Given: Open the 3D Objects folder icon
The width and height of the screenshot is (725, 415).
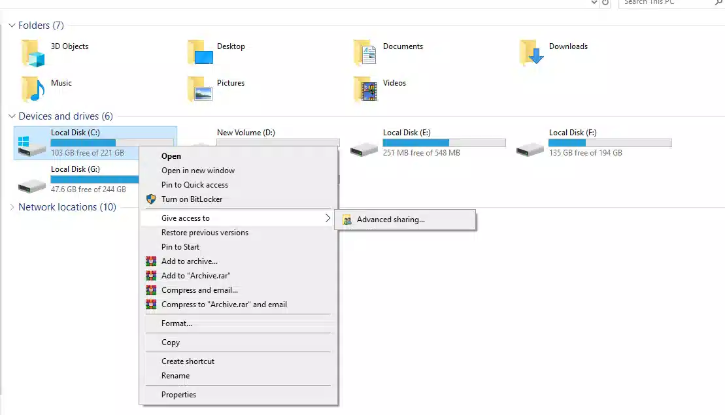Looking at the screenshot, I should (x=33, y=53).
